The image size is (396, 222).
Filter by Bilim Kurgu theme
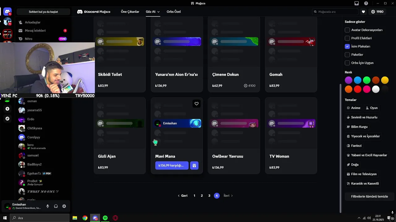[x=357, y=127]
